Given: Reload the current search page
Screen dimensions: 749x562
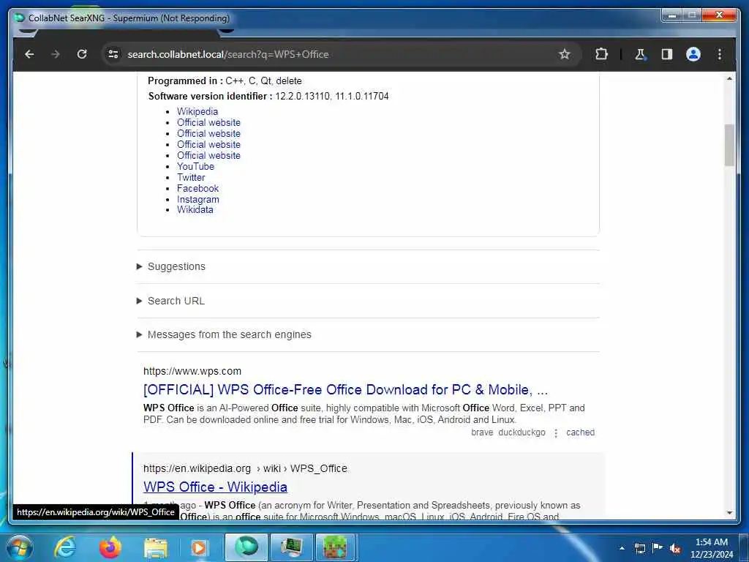Looking at the screenshot, I should (x=82, y=54).
